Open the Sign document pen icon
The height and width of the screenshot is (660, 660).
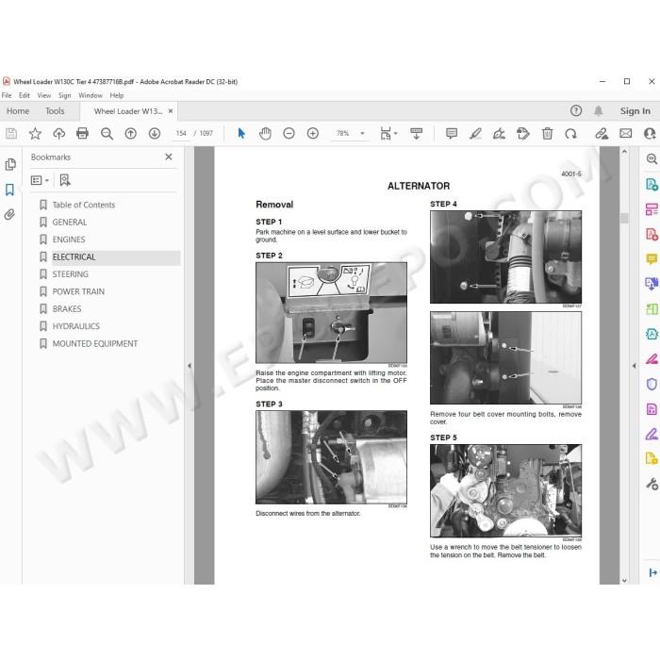click(499, 134)
